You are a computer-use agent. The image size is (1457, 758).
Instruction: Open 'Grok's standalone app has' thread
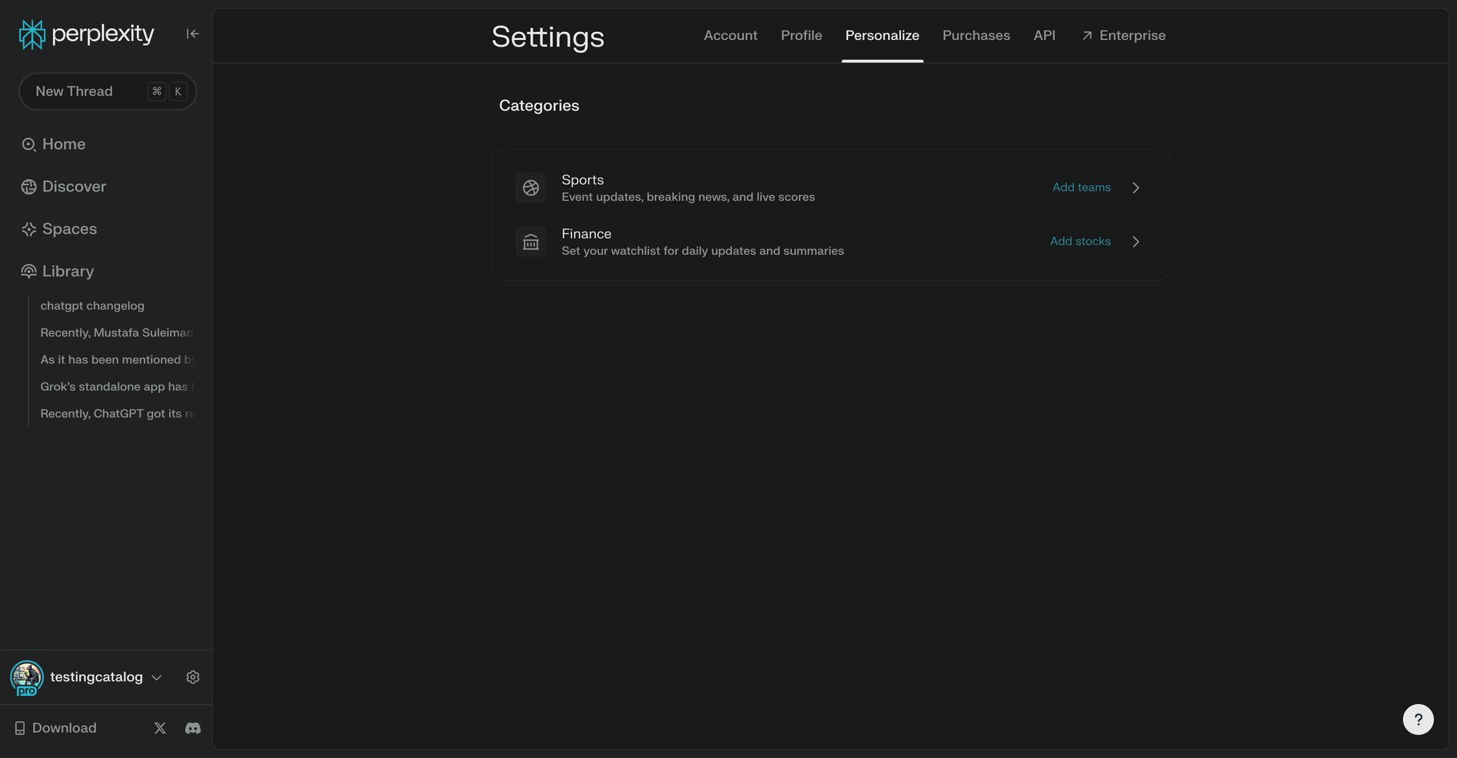[x=117, y=387]
